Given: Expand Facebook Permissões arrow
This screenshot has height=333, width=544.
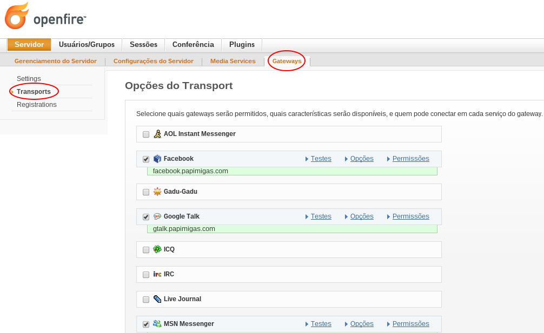Looking at the screenshot, I should [389, 159].
